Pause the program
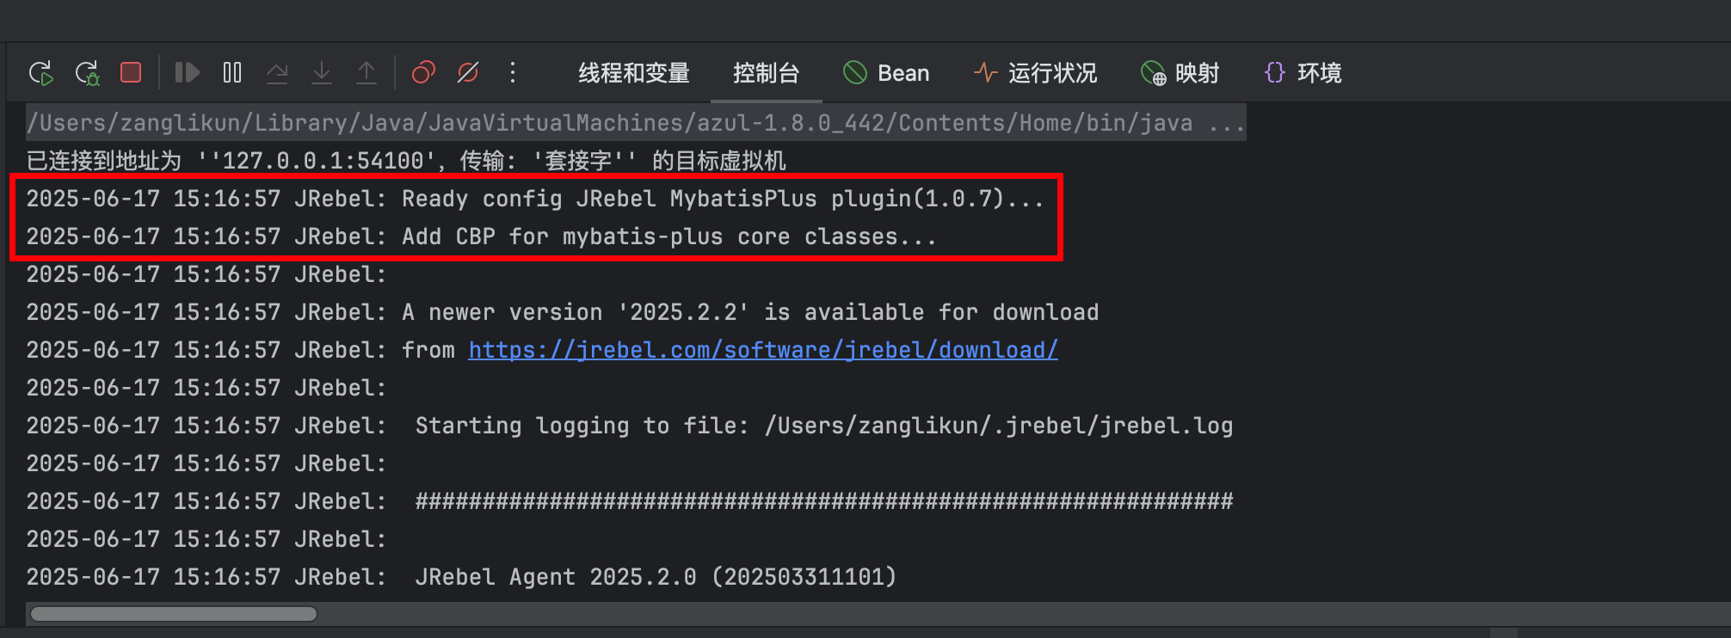This screenshot has width=1731, height=638. click(x=232, y=72)
